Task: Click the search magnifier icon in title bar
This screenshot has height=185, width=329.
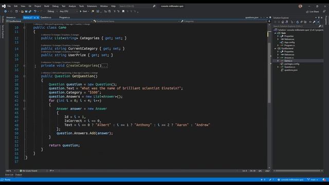Action: coord(154,6)
